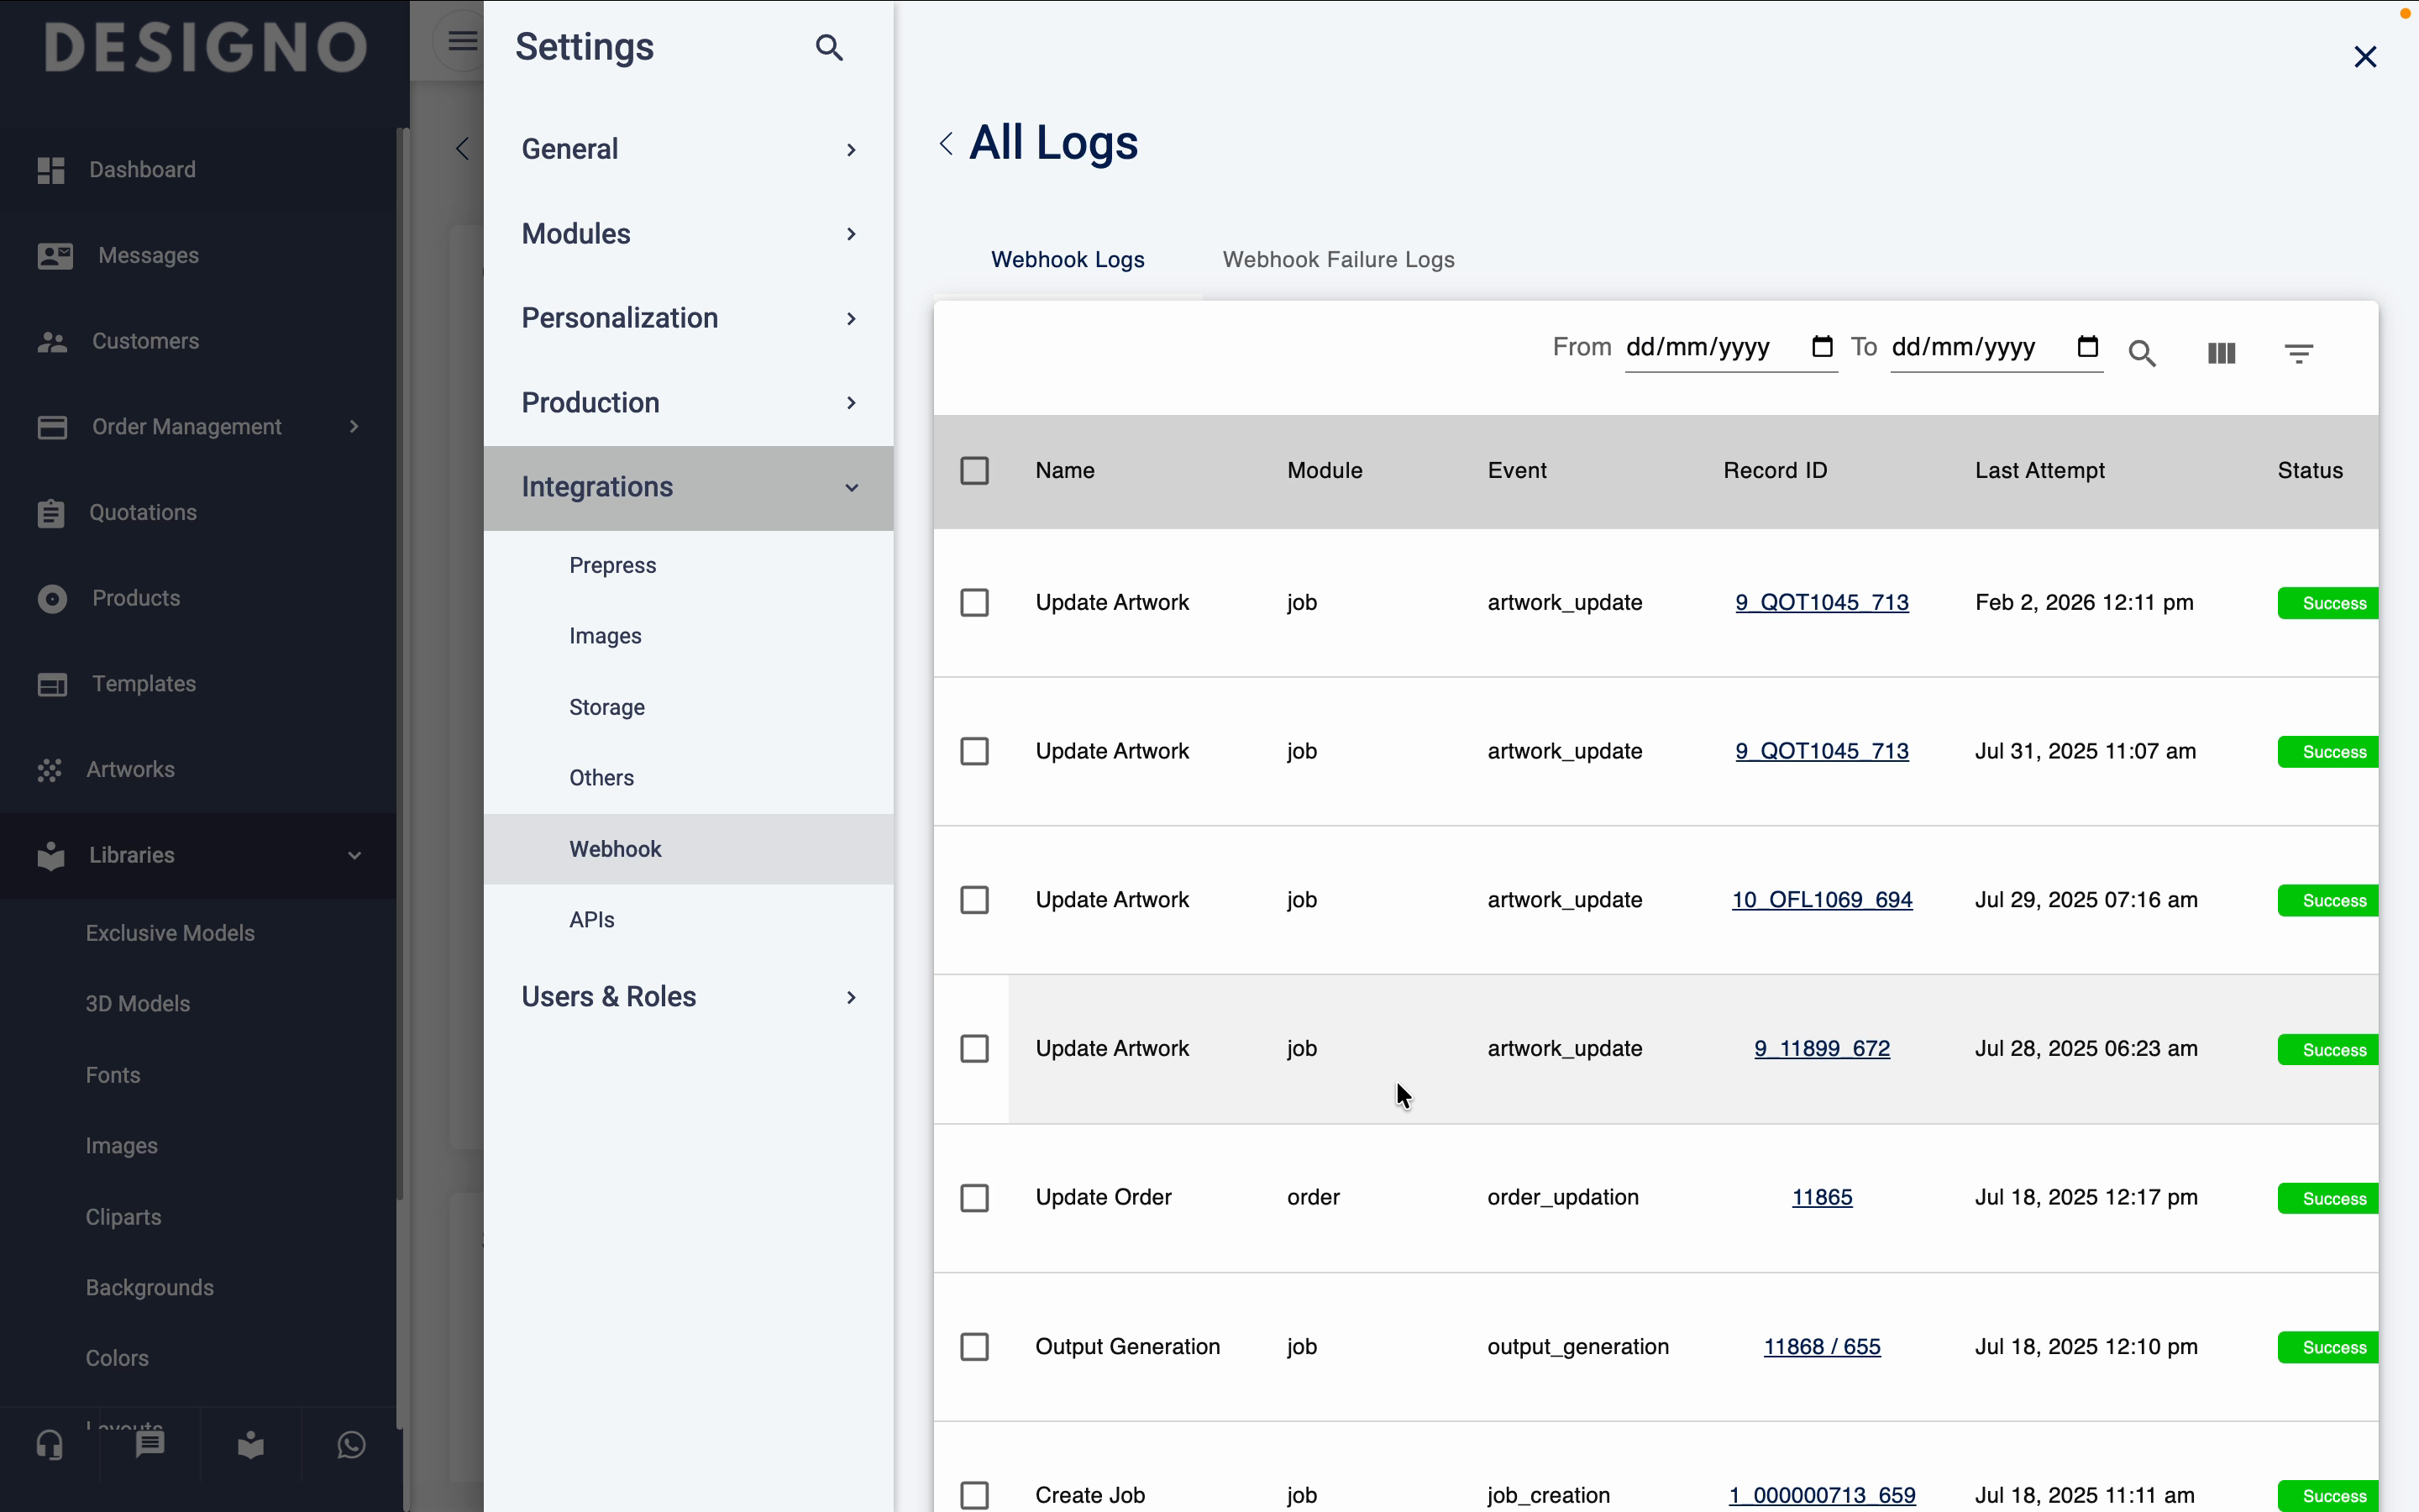Open record link 10_OFL1069_694
Screen dimensions: 2419x1512
coord(1821,900)
